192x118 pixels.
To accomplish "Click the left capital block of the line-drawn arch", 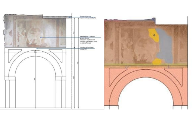I will 10,78.
